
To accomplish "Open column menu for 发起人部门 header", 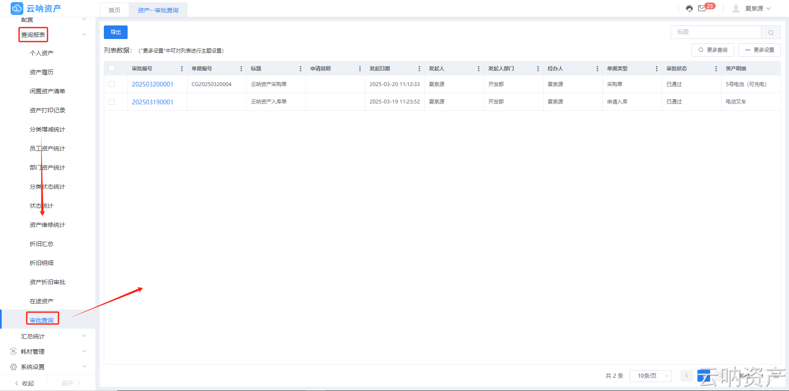I will (538, 69).
